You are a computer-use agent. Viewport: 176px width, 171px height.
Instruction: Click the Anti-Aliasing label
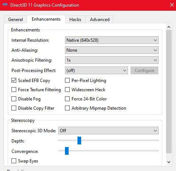[25, 50]
